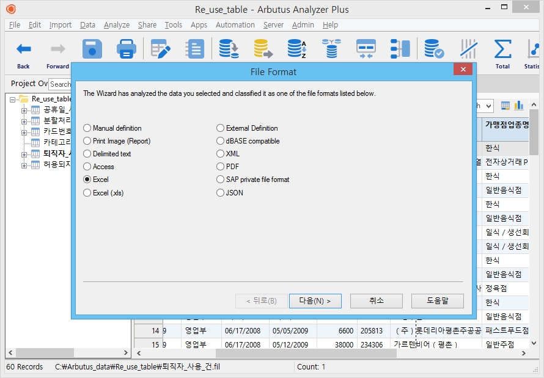Click the funnel-over-database filter icon
Viewport: 544px width, 378px height.
[x=331, y=49]
